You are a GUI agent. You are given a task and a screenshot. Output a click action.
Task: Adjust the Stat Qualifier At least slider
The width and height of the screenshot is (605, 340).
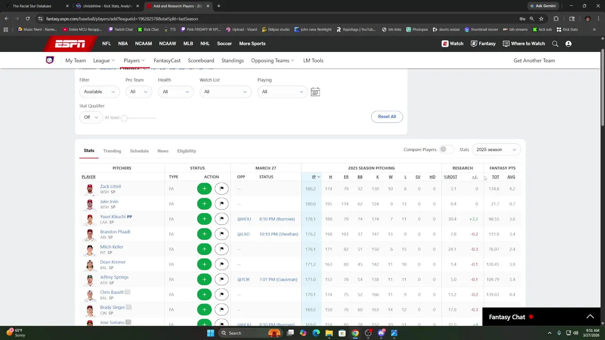(x=124, y=118)
